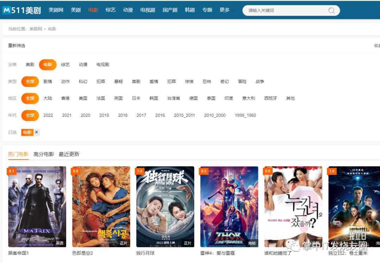
Task: Open the 色即是空2 movie poster
Action: point(101,207)
